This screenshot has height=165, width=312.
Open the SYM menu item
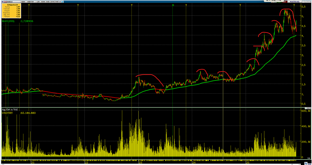coord(52,2)
